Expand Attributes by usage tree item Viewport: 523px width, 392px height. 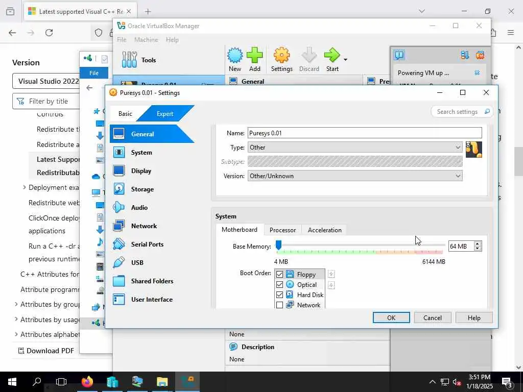pyautogui.click(x=16, y=319)
